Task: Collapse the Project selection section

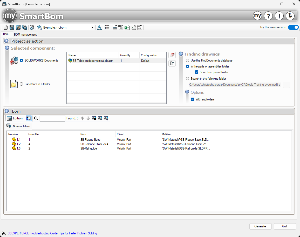Action: [x=7, y=41]
